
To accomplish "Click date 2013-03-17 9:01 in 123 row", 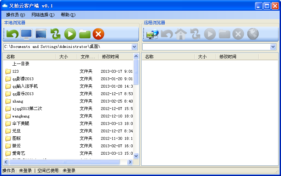I will [x=117, y=71].
